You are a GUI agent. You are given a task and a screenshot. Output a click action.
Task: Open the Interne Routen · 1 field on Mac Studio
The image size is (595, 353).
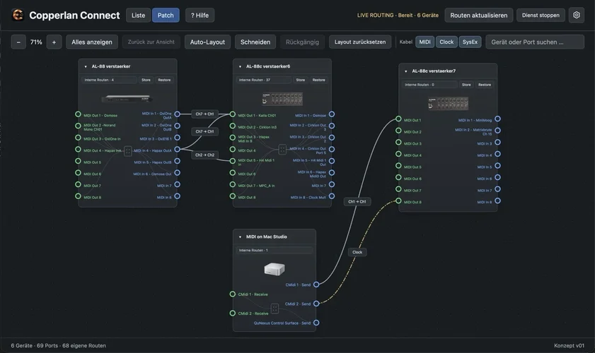275,251
